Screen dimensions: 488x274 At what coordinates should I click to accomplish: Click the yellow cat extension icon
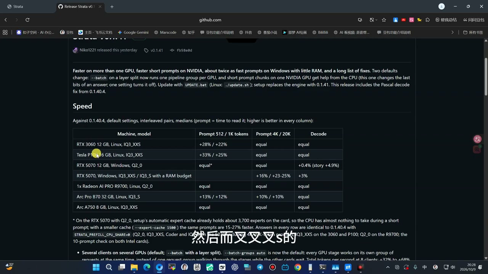(x=419, y=20)
